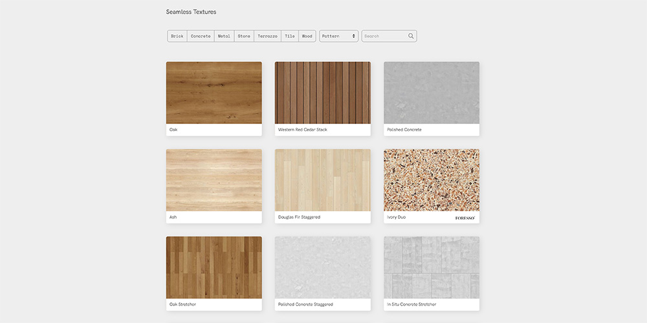Click the 'In Situ Concrete Stretcher' label
Image resolution: width=647 pixels, height=323 pixels.
click(411, 304)
